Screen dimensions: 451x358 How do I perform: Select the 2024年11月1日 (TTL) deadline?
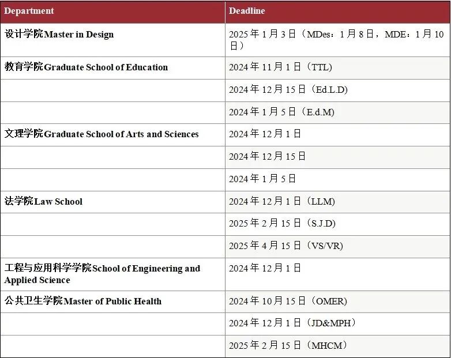(338, 68)
